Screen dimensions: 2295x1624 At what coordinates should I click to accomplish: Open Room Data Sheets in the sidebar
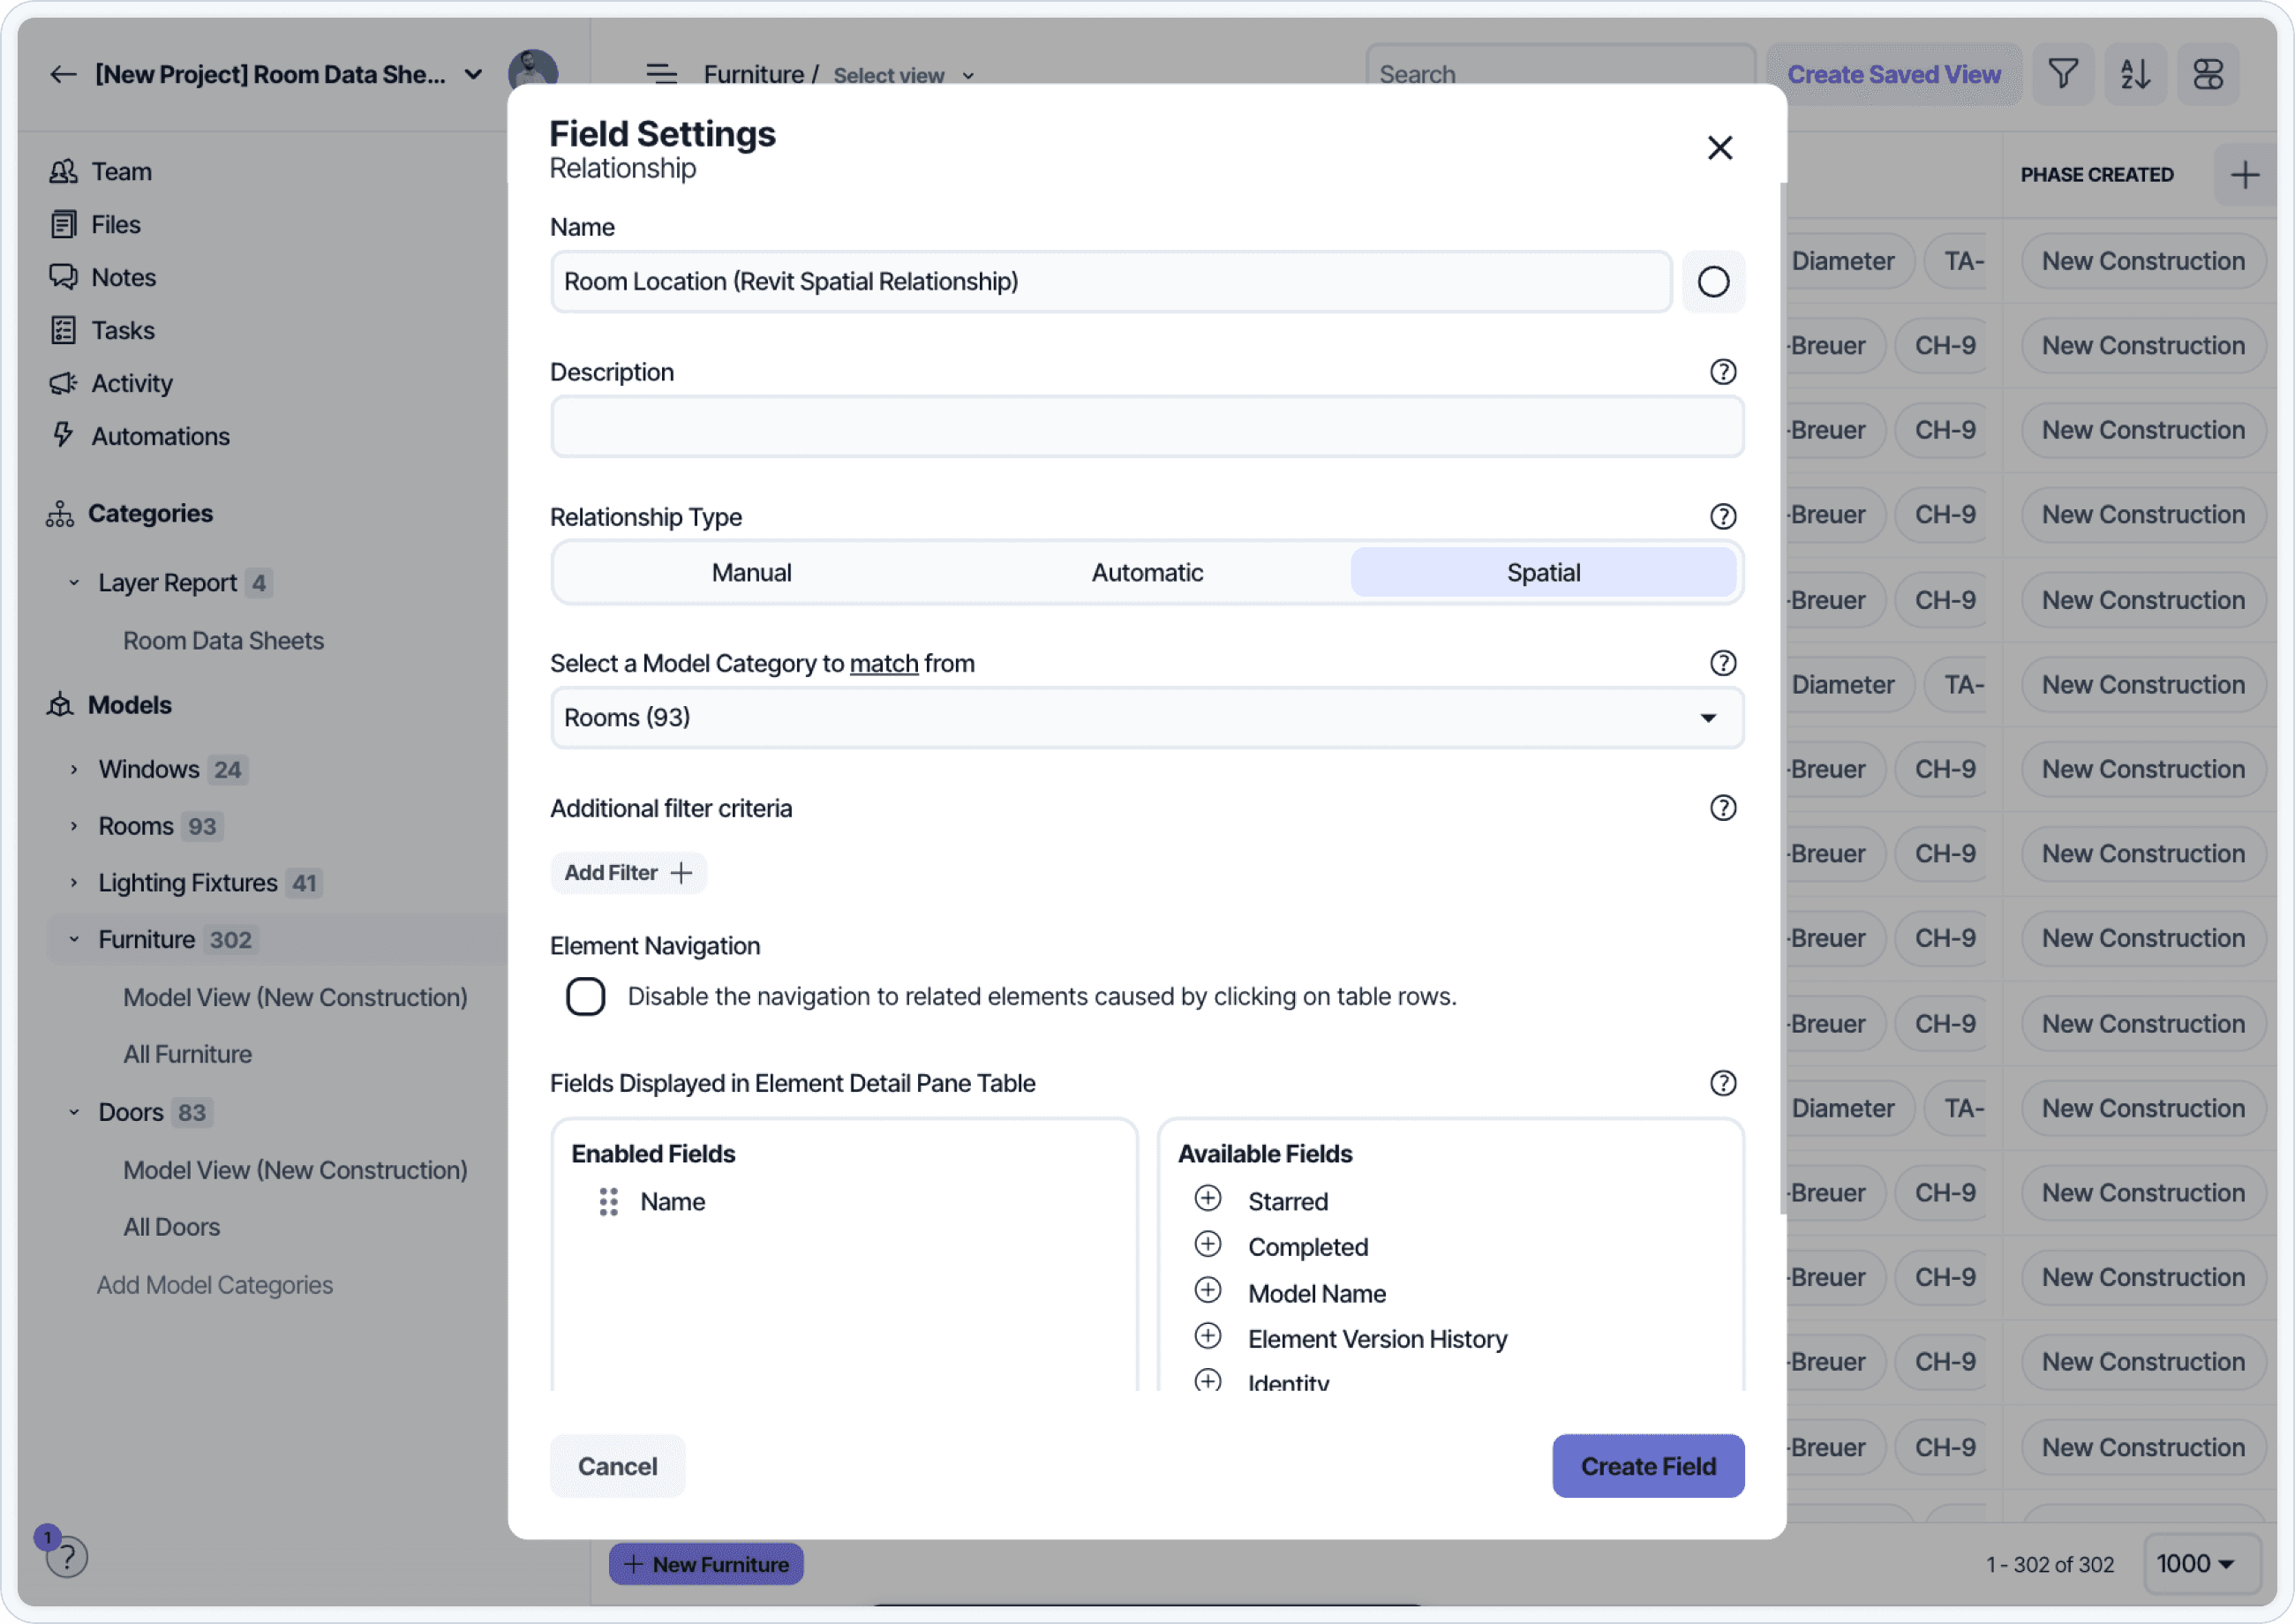[x=223, y=641]
